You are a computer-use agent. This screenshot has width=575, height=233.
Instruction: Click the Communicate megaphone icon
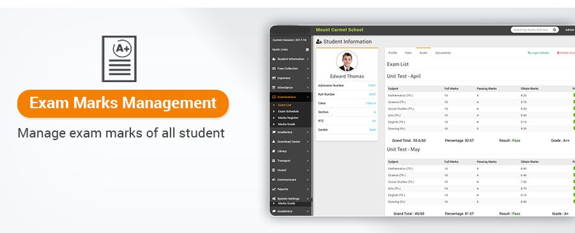(x=274, y=180)
